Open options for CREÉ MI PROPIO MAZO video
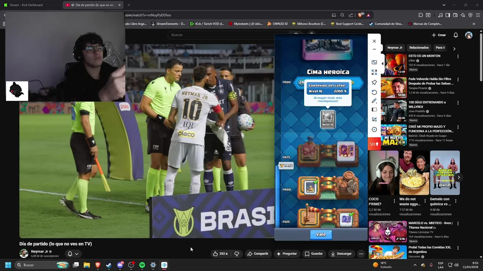 pyautogui.click(x=458, y=127)
